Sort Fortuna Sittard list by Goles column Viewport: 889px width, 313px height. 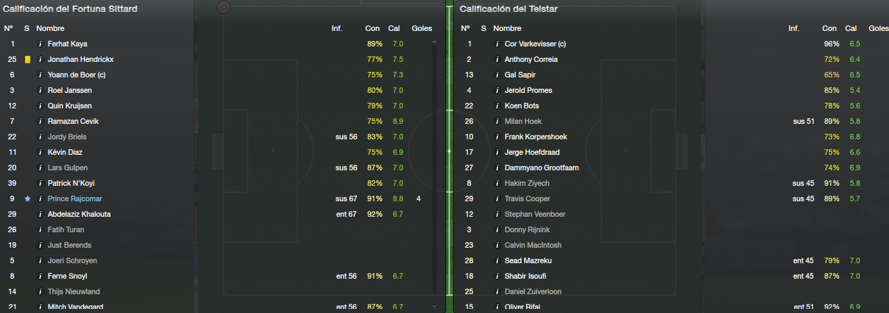(422, 28)
